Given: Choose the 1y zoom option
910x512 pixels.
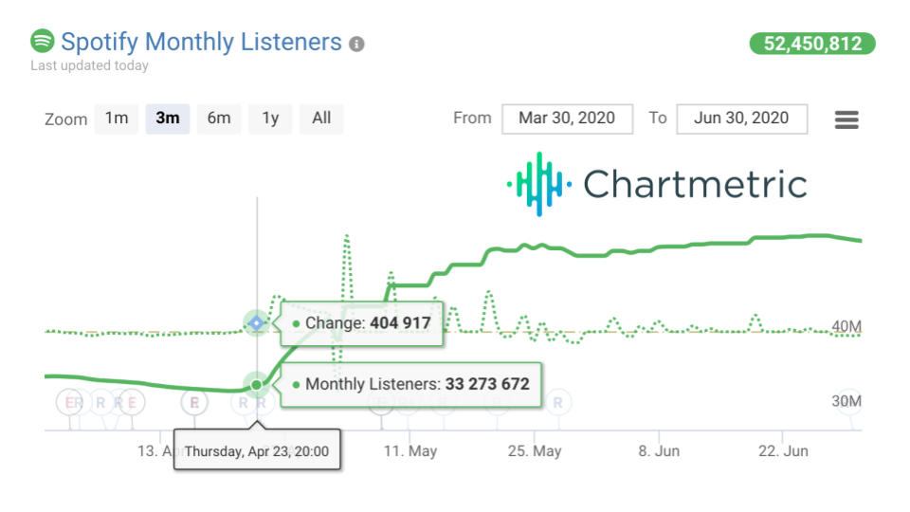Looking at the screenshot, I should point(270,119).
